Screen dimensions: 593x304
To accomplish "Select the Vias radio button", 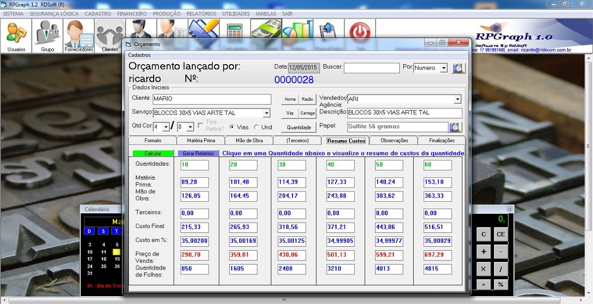I will (x=232, y=127).
